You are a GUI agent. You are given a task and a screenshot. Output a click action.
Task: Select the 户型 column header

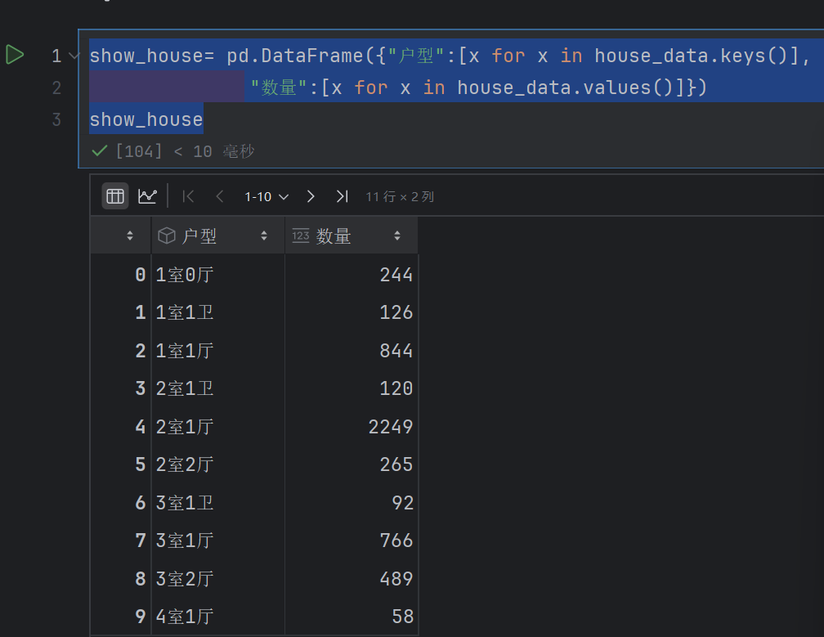[218, 236]
